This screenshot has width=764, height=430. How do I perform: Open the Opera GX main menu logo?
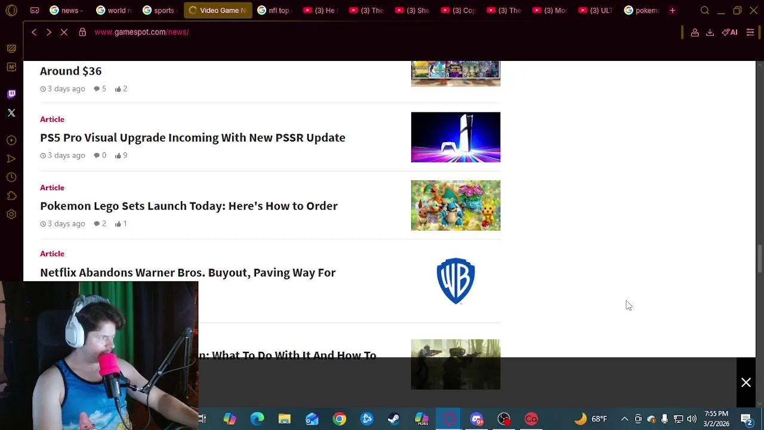point(11,10)
